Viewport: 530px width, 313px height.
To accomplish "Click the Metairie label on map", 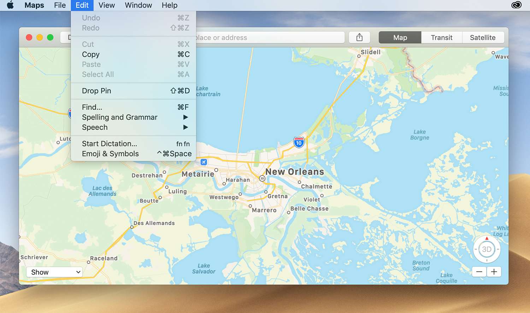I will [x=198, y=174].
